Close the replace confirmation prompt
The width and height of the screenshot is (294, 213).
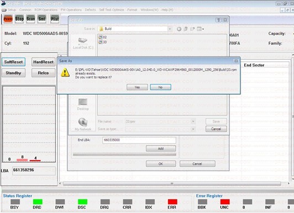tap(236, 61)
